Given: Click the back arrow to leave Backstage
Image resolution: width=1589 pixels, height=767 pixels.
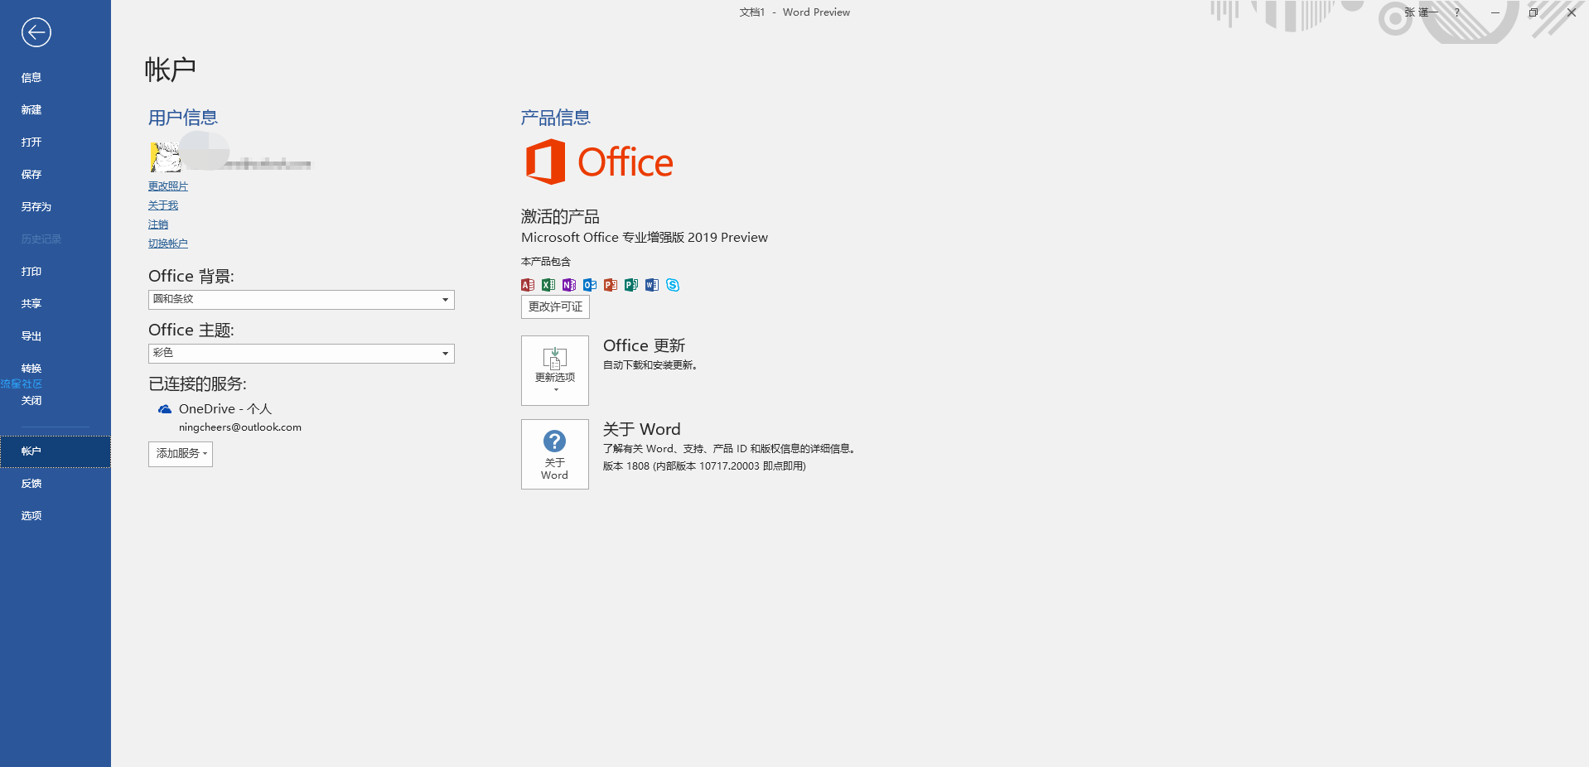Looking at the screenshot, I should point(36,32).
